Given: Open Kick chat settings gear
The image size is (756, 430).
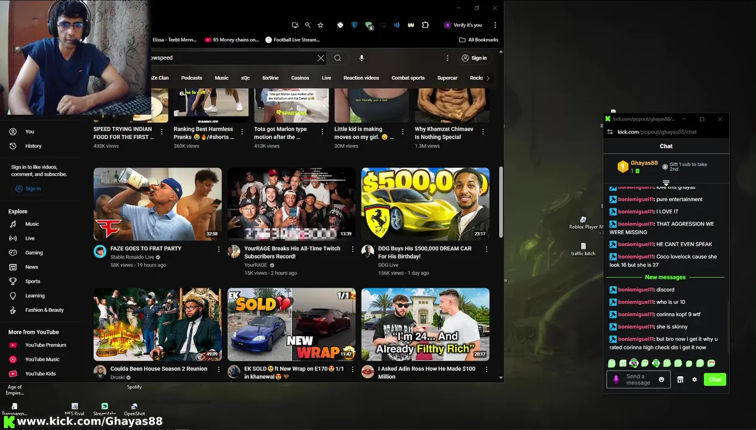Looking at the screenshot, I should pyautogui.click(x=694, y=380).
